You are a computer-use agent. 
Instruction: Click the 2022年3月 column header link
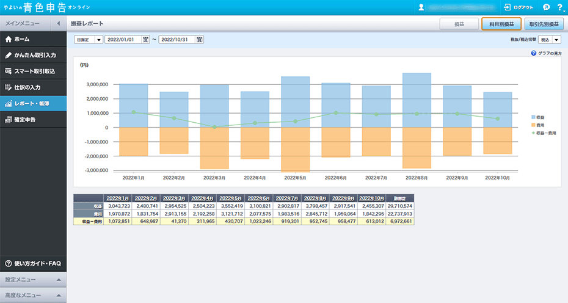pyautogui.click(x=174, y=199)
